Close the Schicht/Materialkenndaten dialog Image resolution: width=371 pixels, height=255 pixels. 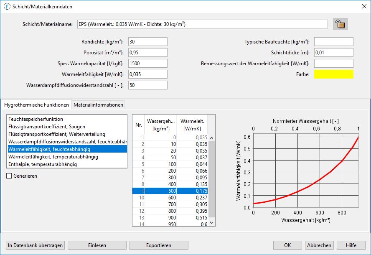point(362,6)
